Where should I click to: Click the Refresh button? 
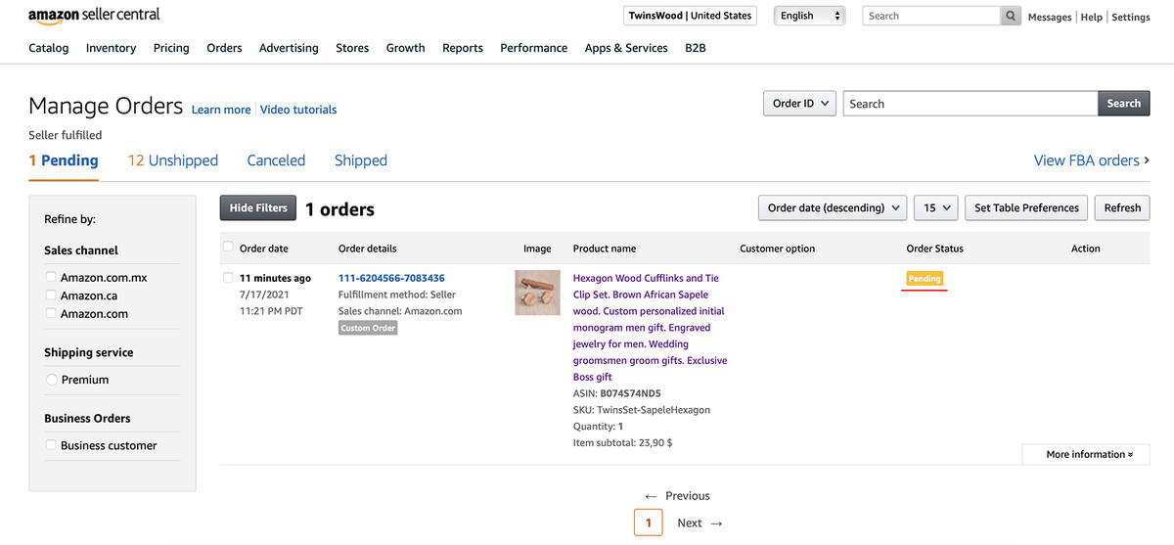(1122, 207)
